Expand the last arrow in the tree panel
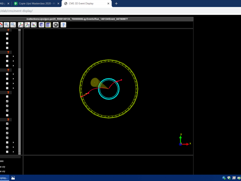The image size is (241, 181). click(x=13, y=152)
